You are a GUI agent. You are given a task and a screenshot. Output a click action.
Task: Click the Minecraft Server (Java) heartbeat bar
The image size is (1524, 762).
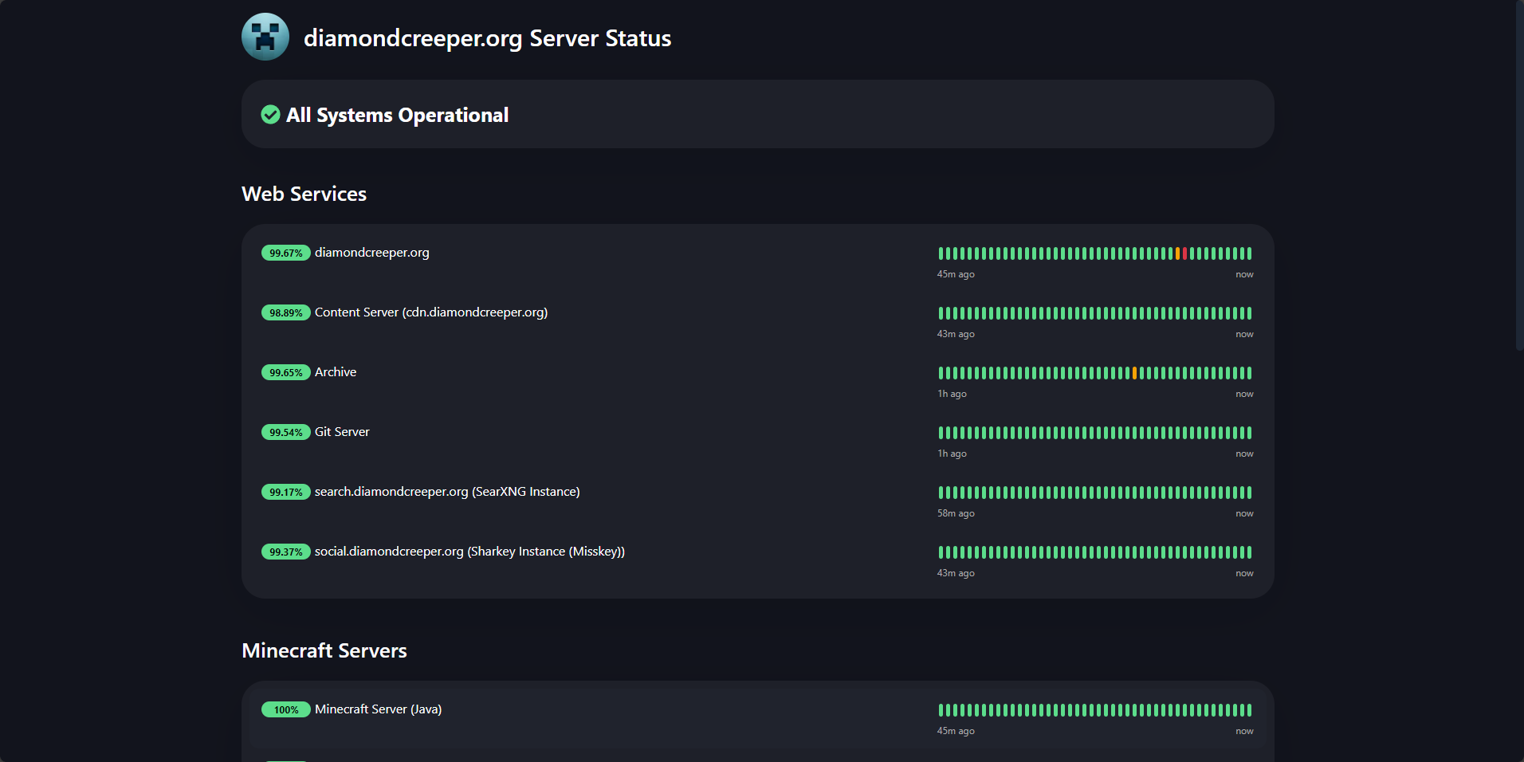[x=1095, y=710]
